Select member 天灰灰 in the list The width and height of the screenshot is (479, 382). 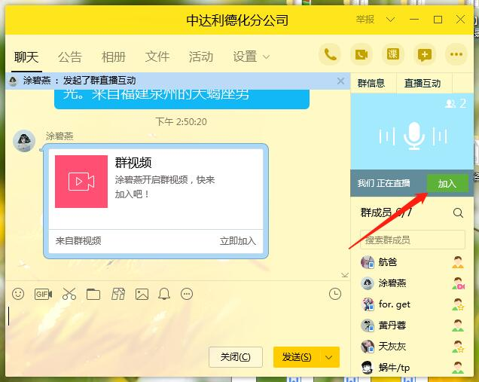click(412, 347)
